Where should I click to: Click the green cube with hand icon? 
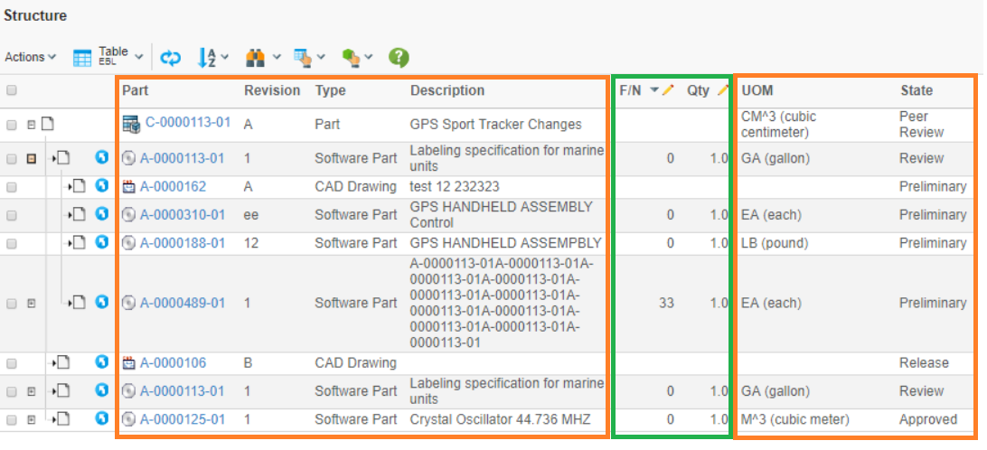[352, 58]
